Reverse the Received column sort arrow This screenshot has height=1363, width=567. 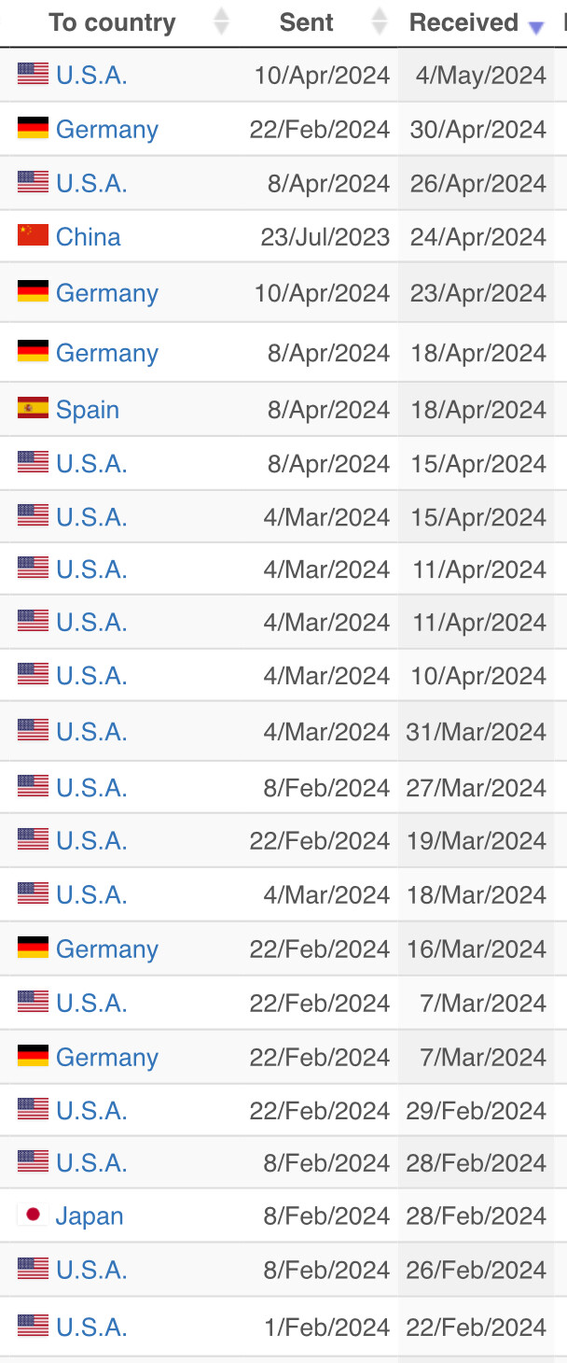click(x=536, y=28)
